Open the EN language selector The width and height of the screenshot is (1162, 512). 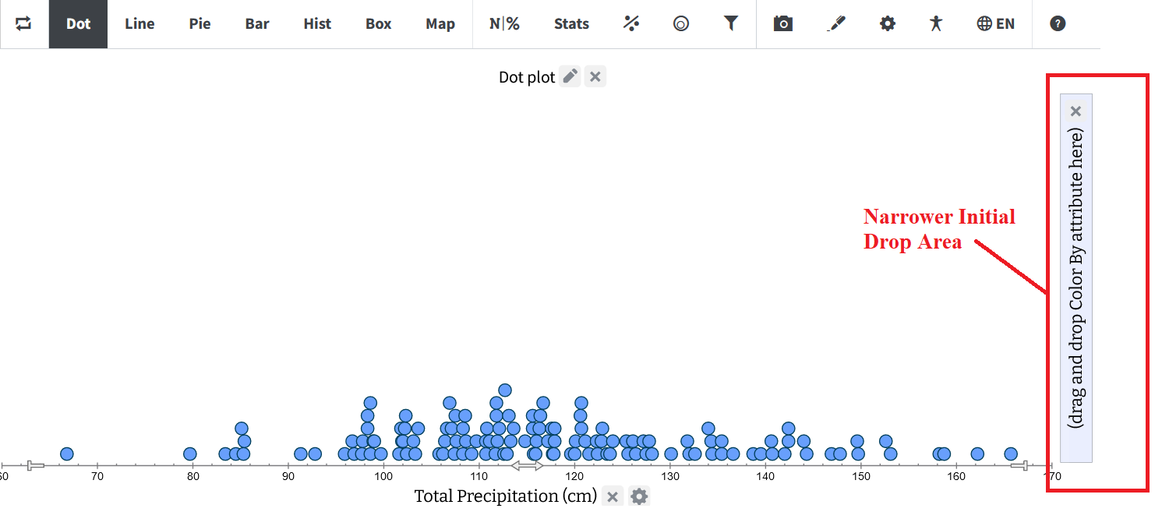click(996, 23)
